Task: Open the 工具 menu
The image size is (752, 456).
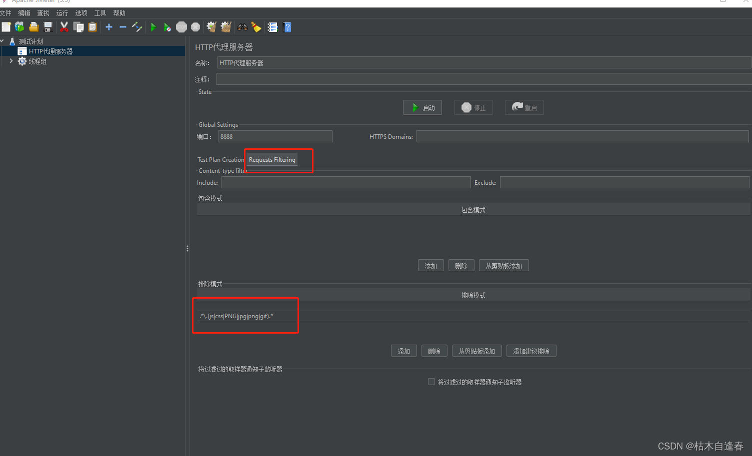Action: pyautogui.click(x=100, y=13)
